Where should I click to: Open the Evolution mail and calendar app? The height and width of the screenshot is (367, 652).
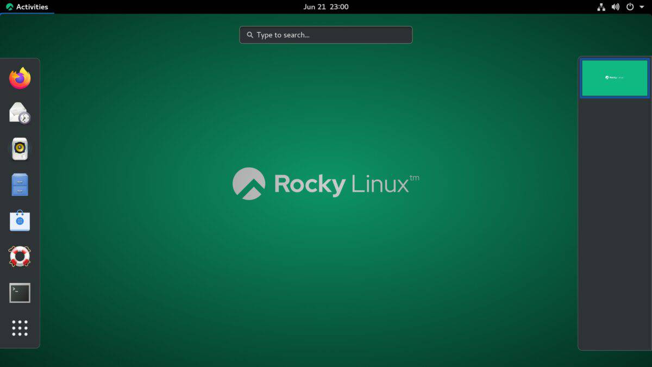(x=20, y=113)
